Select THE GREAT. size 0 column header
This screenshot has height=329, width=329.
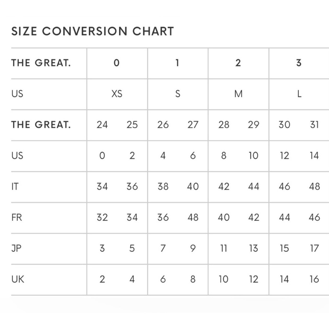click(117, 63)
